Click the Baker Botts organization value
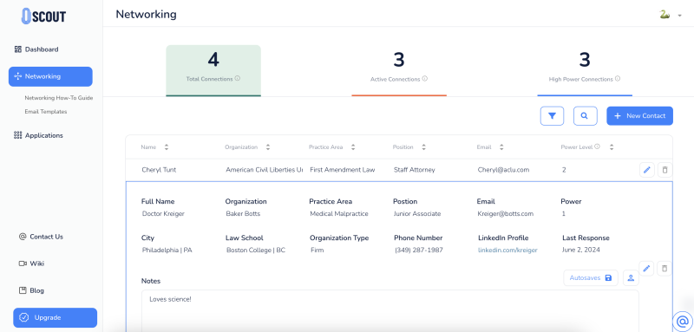Viewport: 694px width, 332px height. click(x=243, y=214)
